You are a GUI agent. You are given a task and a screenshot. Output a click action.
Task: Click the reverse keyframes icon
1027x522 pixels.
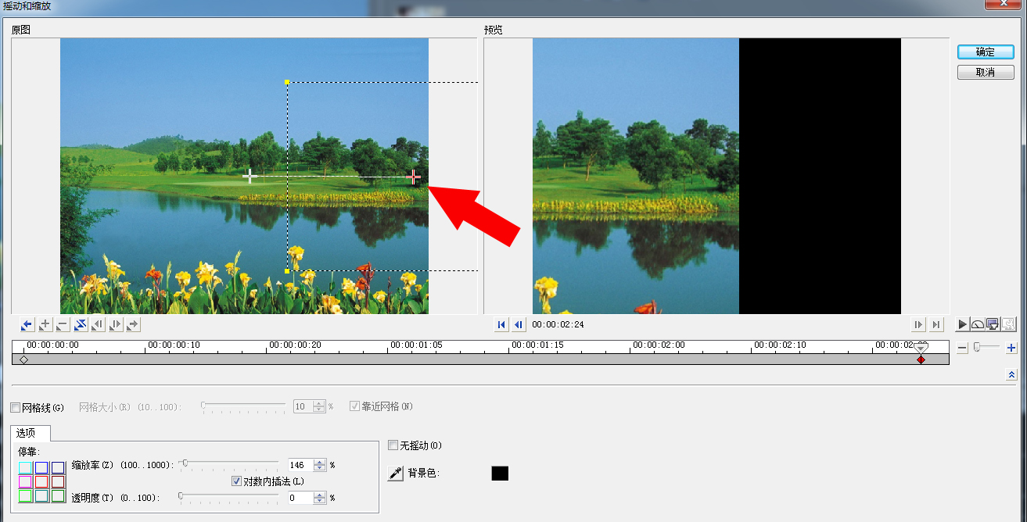pos(81,324)
